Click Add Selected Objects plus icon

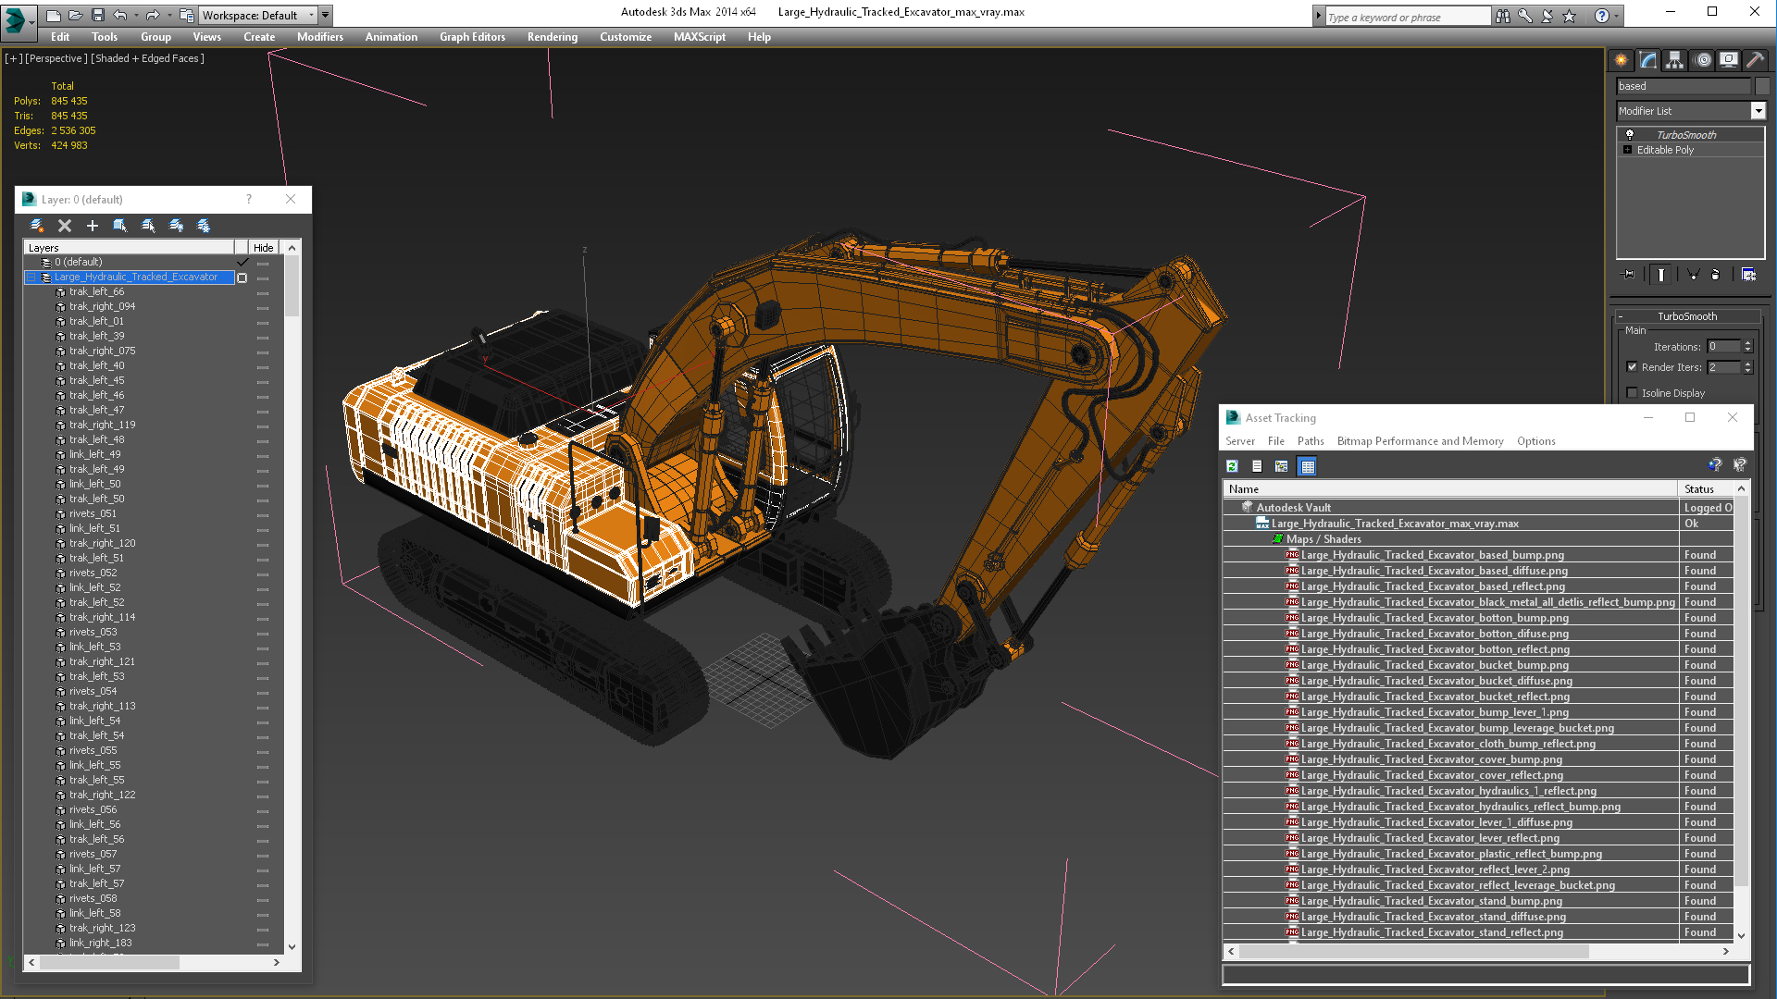pos(93,226)
